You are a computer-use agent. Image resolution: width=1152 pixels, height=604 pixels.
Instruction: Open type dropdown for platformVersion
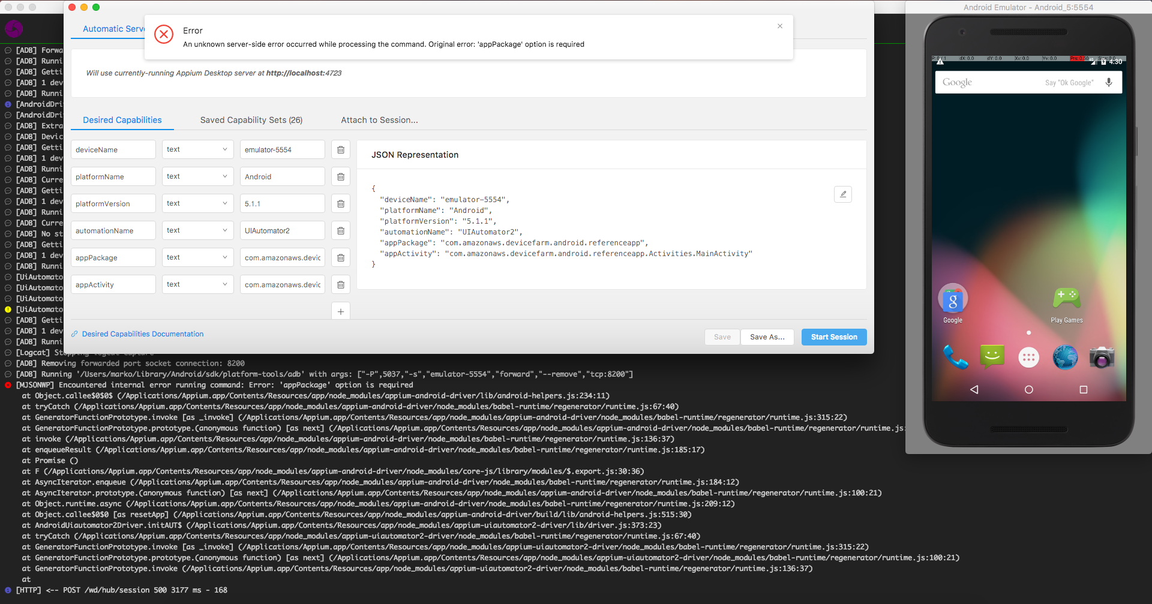tap(197, 203)
